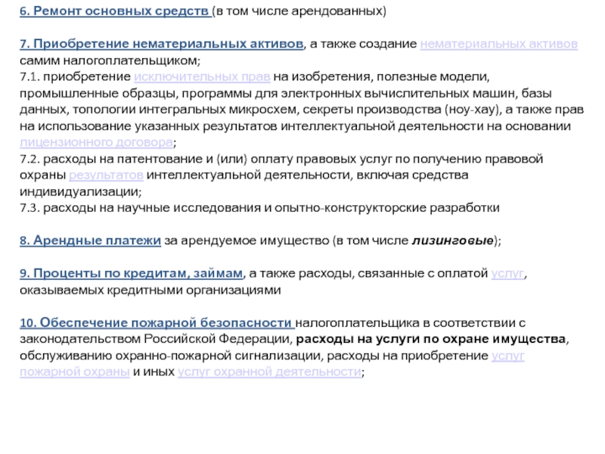The image size is (605, 454).
Task: Click line '7.2. расходы на патентование'
Action: click(281, 159)
